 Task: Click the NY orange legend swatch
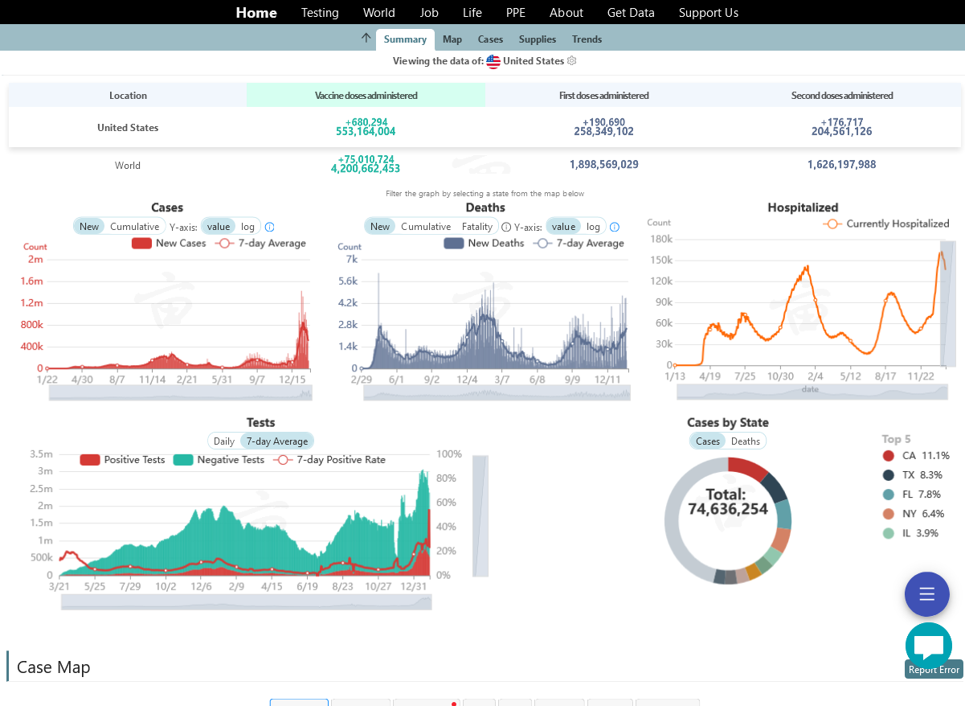(888, 514)
